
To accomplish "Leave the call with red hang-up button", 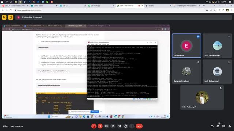I will [x=139, y=126].
